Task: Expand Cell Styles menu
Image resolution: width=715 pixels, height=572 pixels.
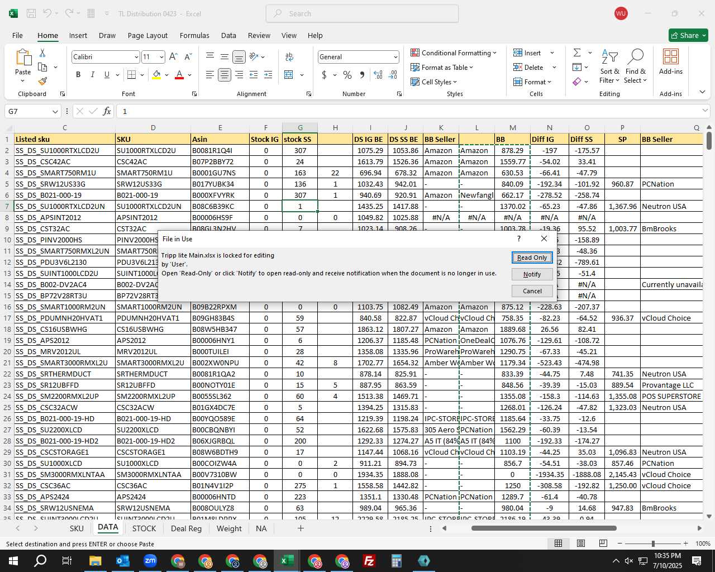Action: (433, 82)
